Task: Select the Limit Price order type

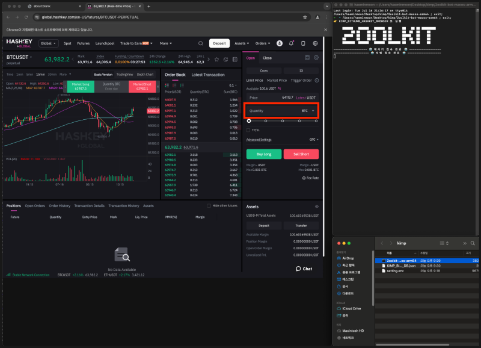Action: click(x=254, y=81)
